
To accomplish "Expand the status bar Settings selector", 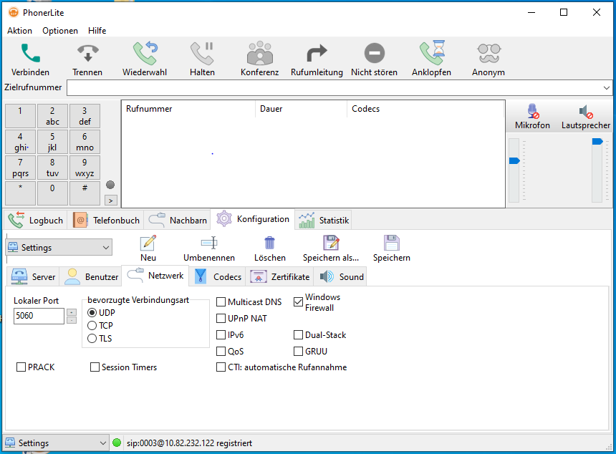I will (101, 443).
